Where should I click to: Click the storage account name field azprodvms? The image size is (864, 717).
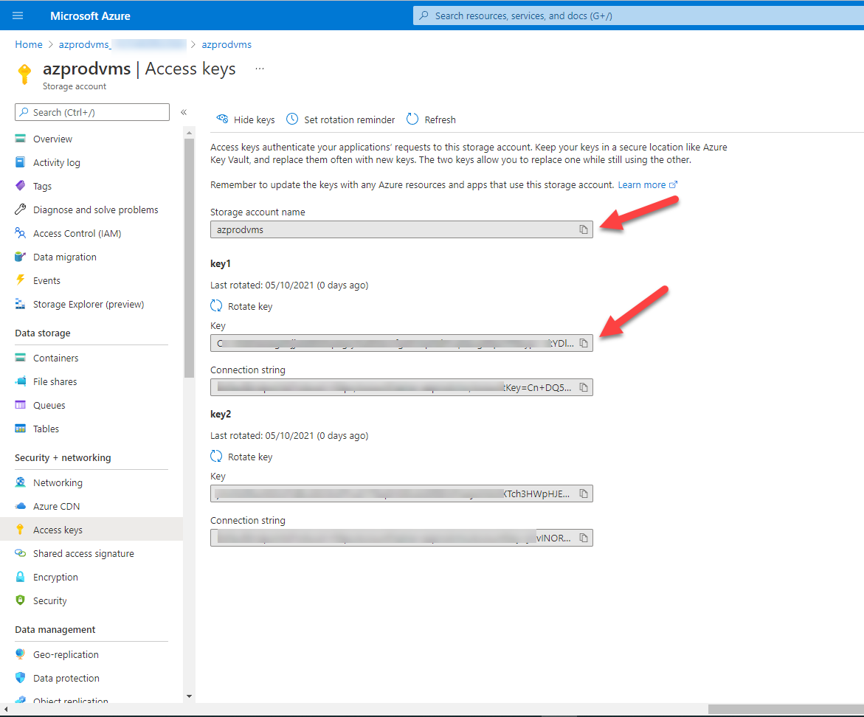point(401,229)
